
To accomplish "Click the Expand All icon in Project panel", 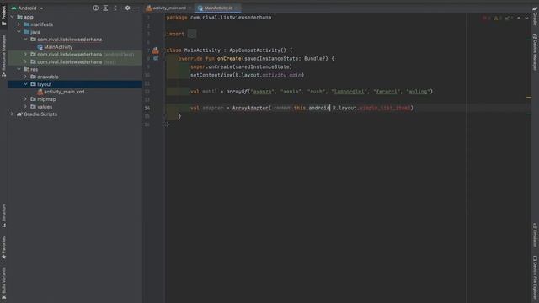I will 105,8.
